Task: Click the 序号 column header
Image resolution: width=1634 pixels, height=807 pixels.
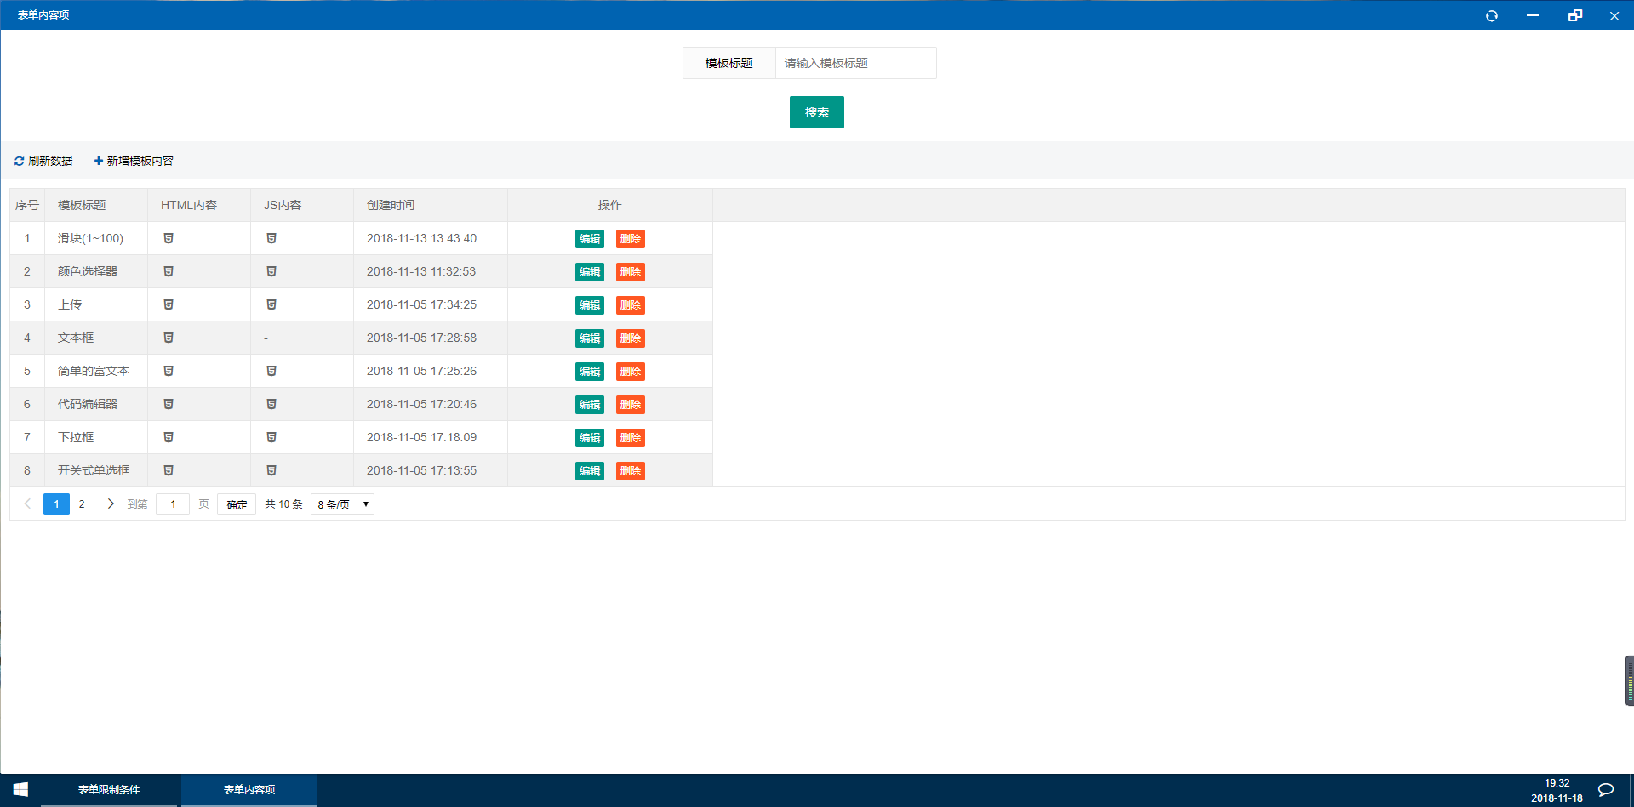Action: (27, 205)
